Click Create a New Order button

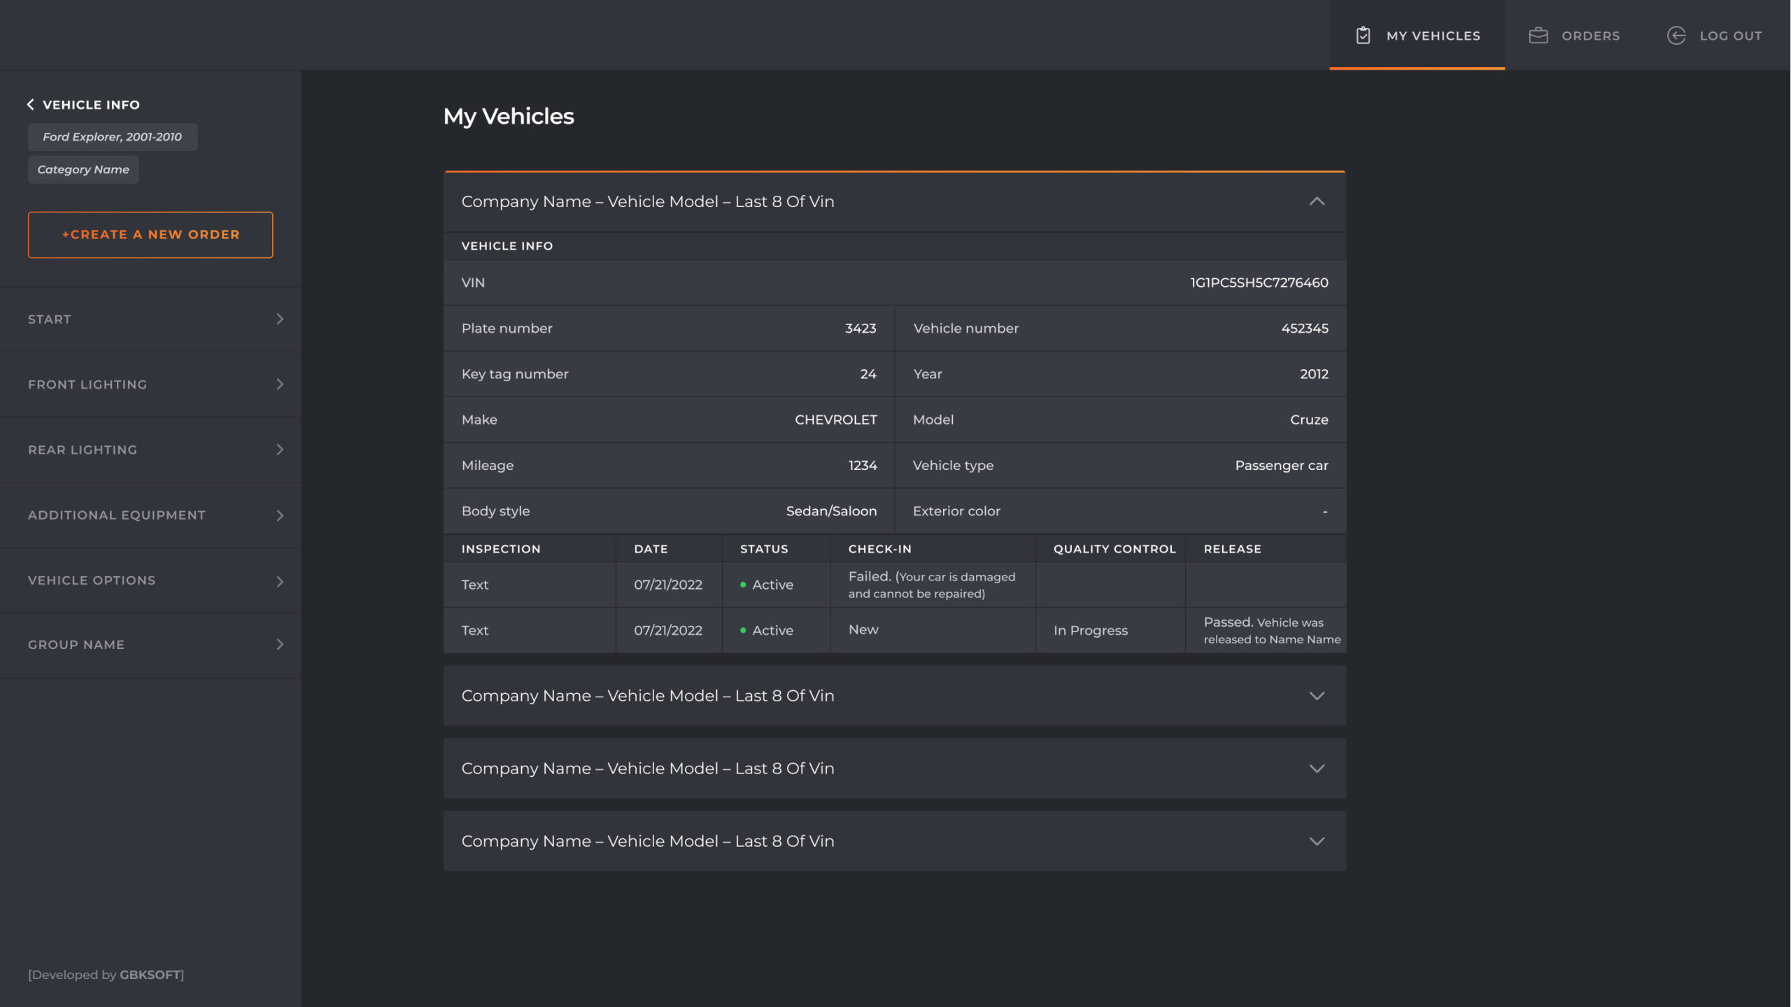click(x=150, y=234)
